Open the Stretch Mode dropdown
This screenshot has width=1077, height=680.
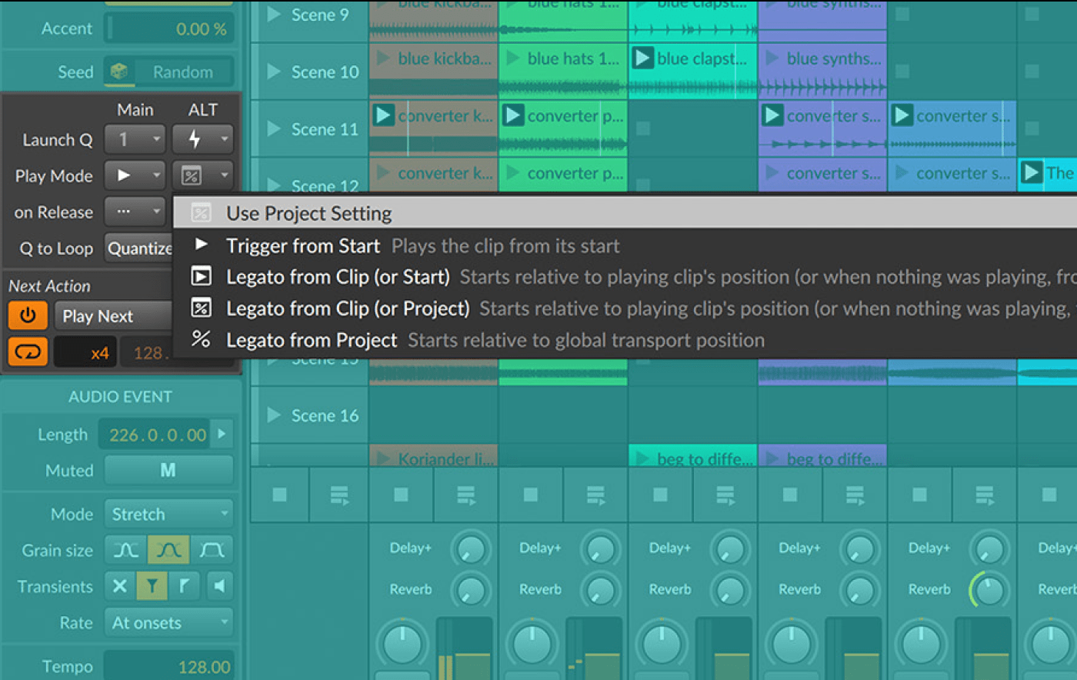pos(168,514)
